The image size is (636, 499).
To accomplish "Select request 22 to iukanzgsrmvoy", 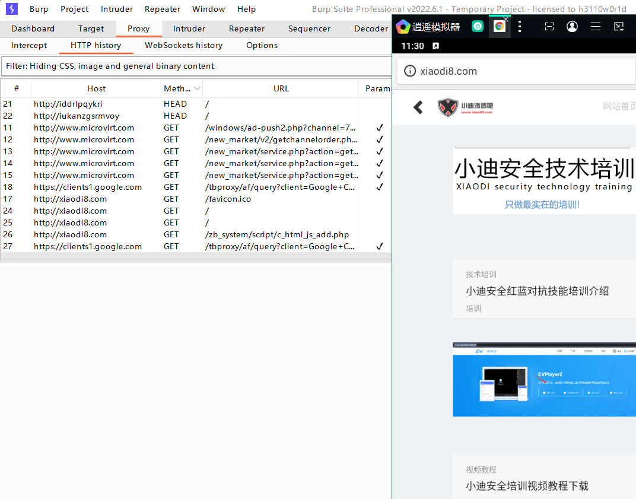I will (x=196, y=116).
